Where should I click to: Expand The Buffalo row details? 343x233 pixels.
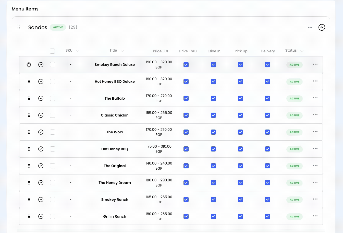point(41,98)
